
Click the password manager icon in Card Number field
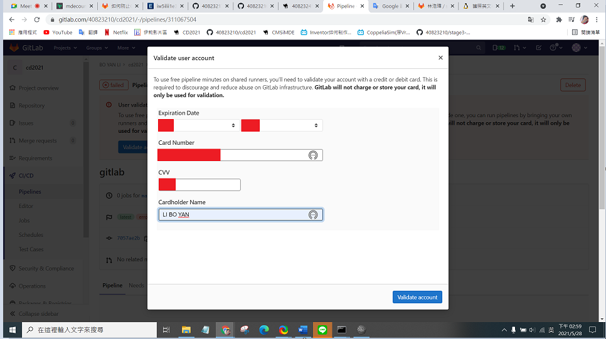pyautogui.click(x=312, y=155)
